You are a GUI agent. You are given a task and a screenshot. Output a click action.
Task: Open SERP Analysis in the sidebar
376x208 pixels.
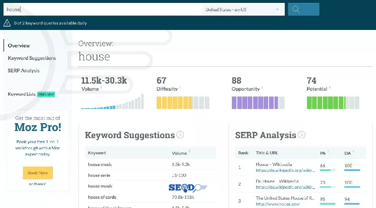tap(23, 70)
